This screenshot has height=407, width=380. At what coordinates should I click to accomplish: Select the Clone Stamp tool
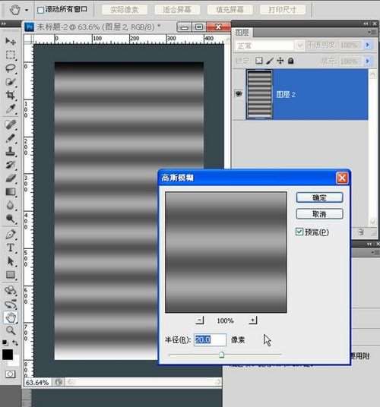[11, 151]
